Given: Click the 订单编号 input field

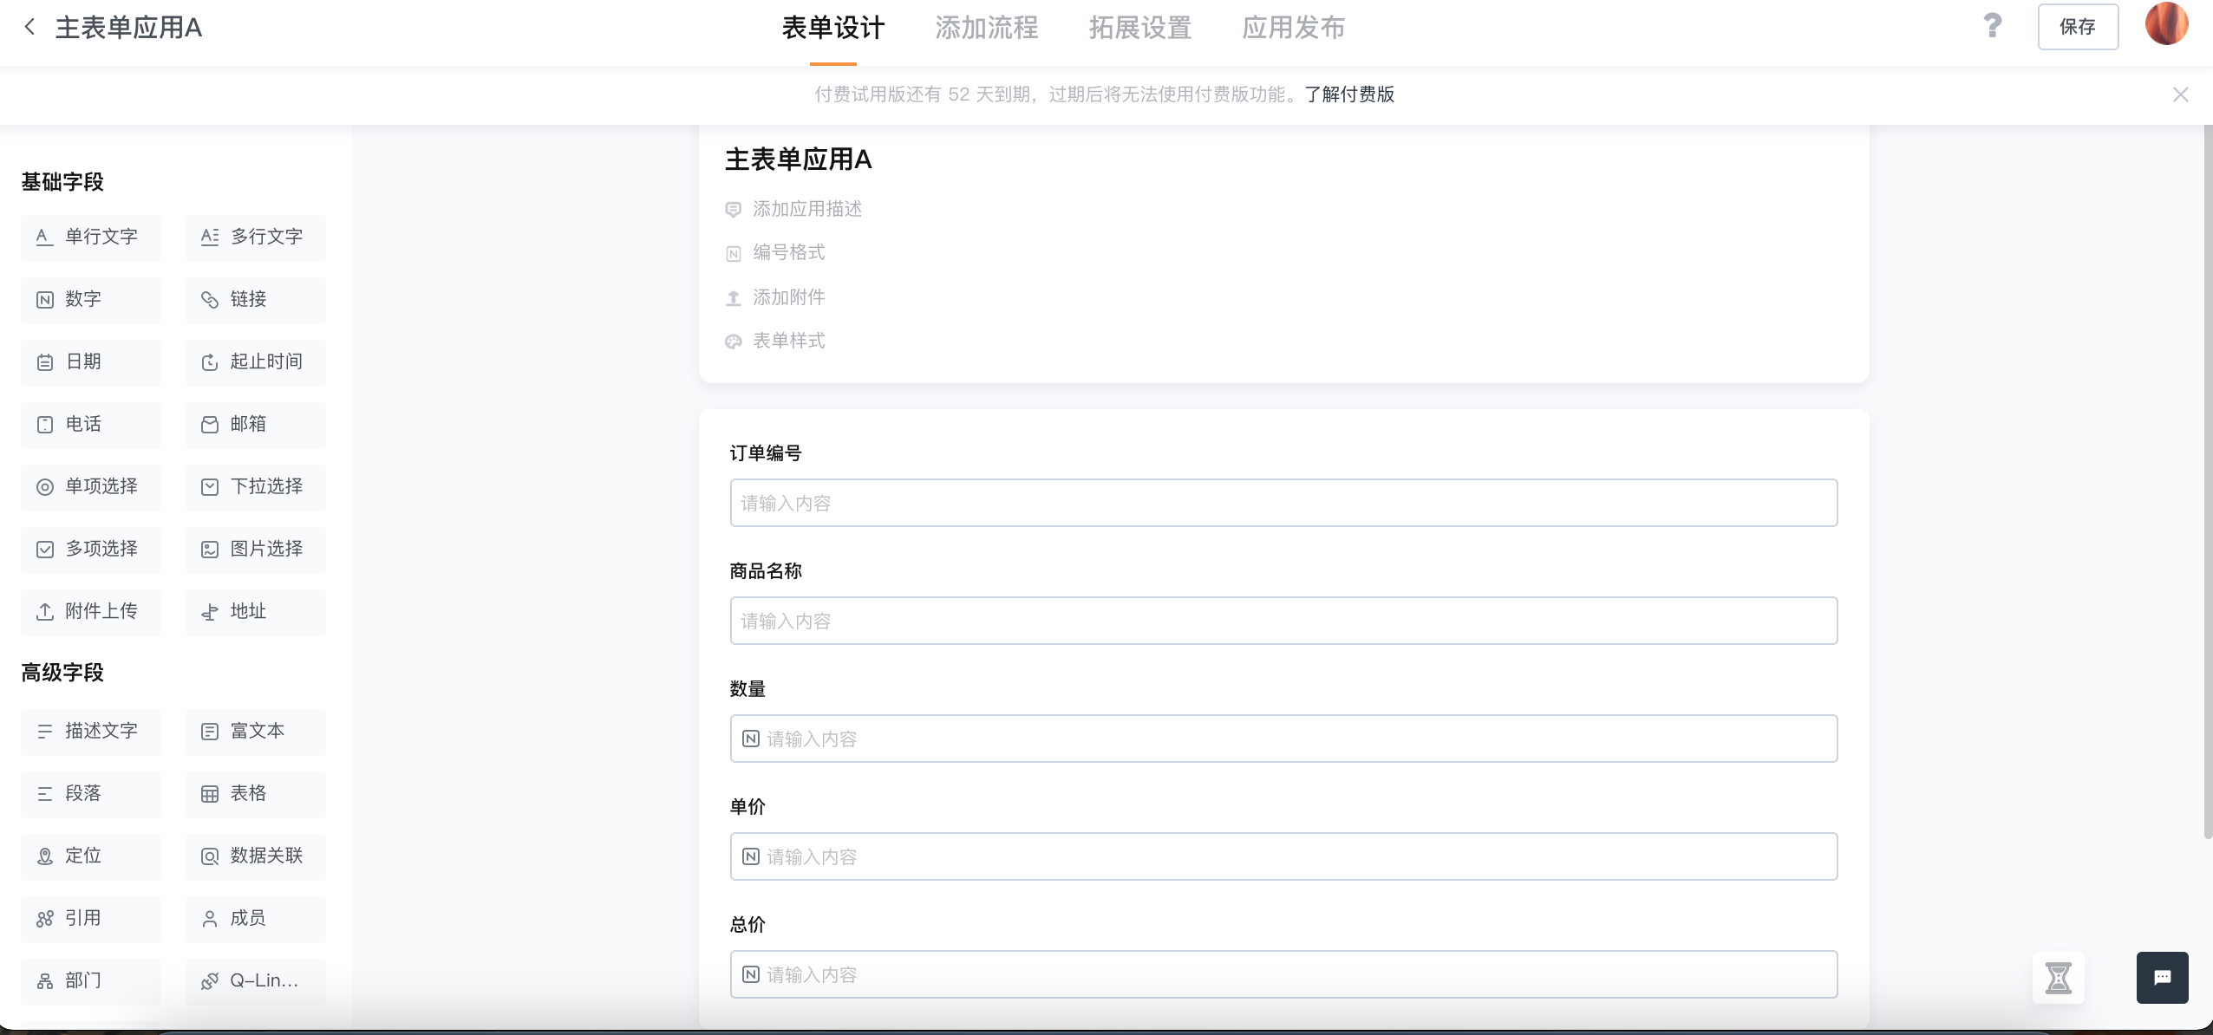Looking at the screenshot, I should coord(1283,503).
